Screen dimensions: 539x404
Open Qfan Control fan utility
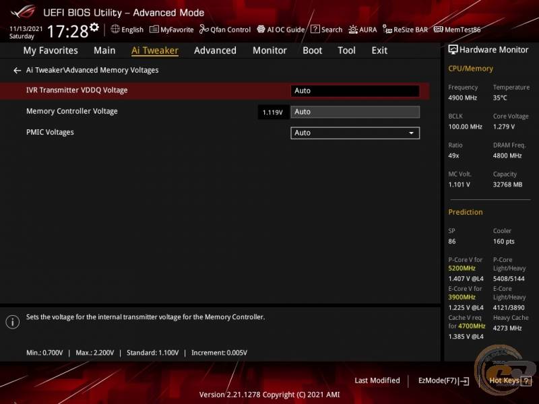[x=225, y=30]
